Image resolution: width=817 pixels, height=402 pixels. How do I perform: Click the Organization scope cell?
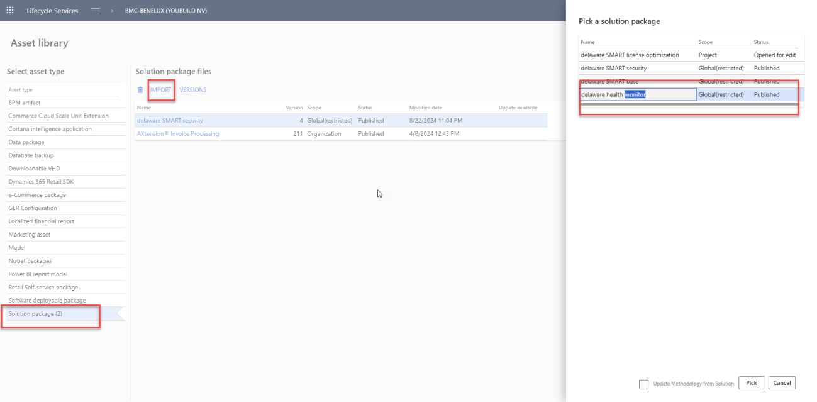[x=324, y=133]
